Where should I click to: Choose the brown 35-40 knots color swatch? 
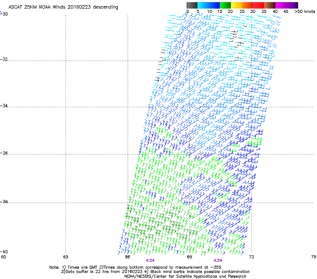click(270, 5)
